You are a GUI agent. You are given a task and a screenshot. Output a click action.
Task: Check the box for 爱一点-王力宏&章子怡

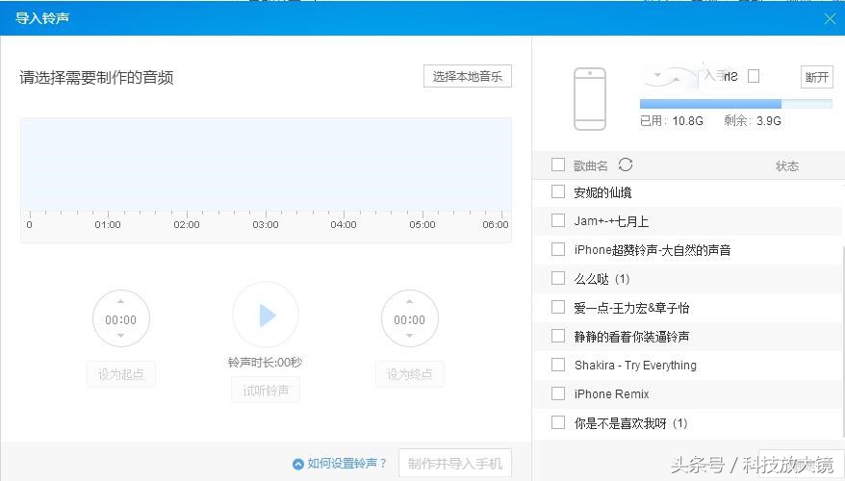point(558,307)
